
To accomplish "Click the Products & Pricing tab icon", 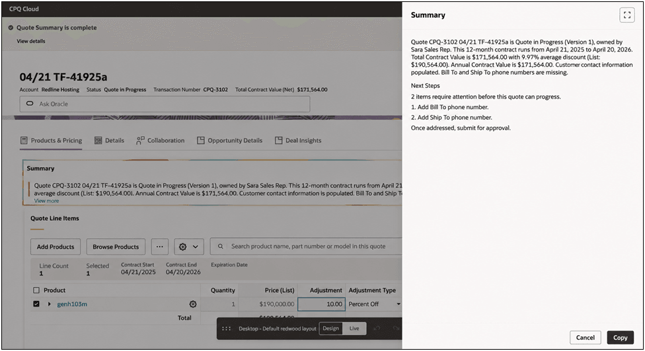I will (24, 140).
